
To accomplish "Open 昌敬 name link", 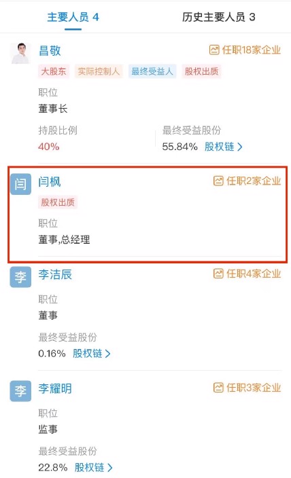I will [x=50, y=51].
